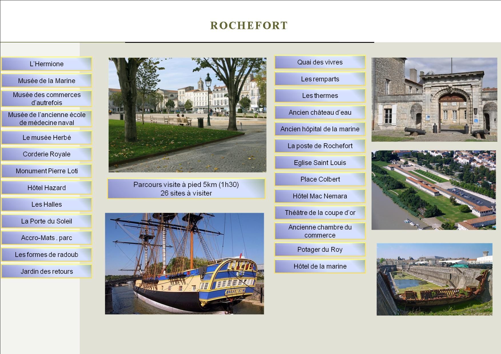Go to Les thermes

point(320,96)
